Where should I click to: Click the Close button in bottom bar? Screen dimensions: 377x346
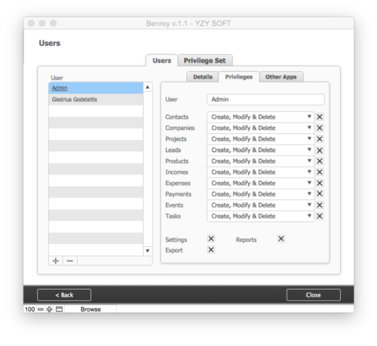[x=313, y=295]
